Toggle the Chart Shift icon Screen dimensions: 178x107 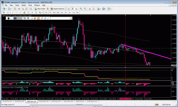click(94, 9)
